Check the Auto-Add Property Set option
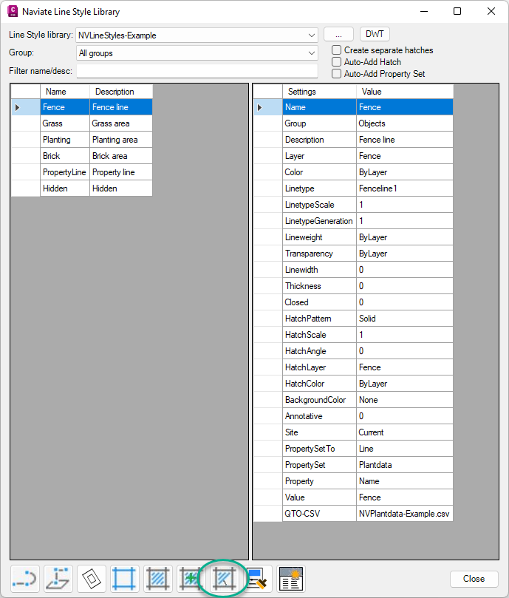 [x=336, y=74]
